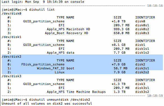The height and width of the screenshot is (106, 164).
Task: Click the highlighted /dev/disk2 header
Action: click(12, 57)
